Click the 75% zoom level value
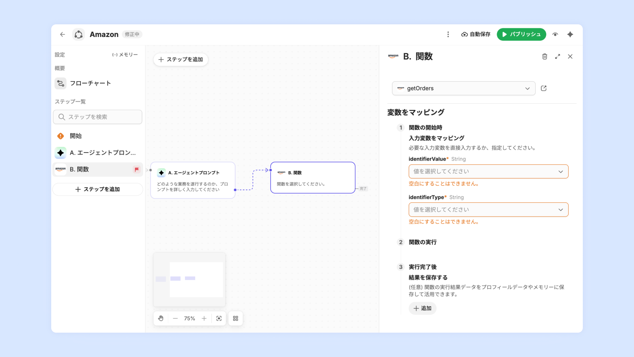 [189, 318]
